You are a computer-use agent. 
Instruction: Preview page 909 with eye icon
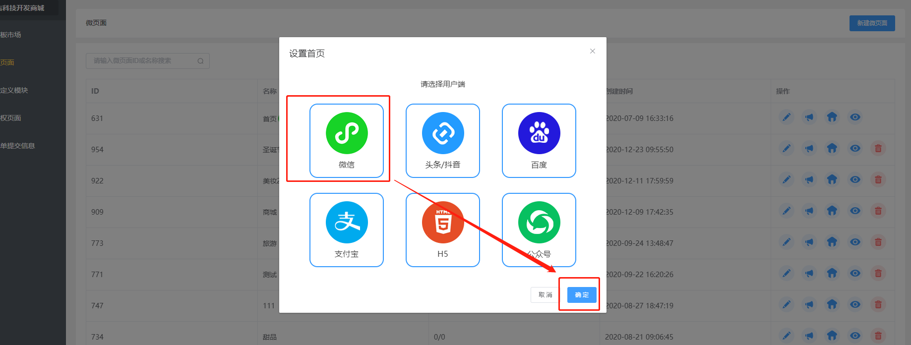(855, 211)
